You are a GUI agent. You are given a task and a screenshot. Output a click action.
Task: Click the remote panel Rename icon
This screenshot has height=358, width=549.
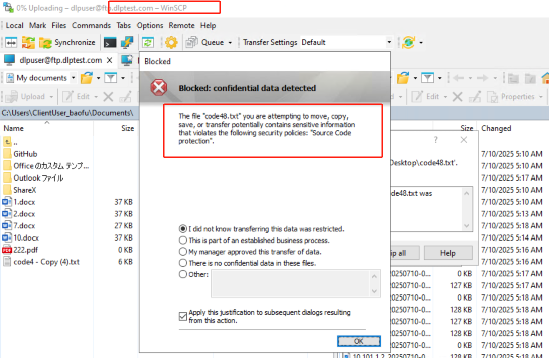pos(475,97)
